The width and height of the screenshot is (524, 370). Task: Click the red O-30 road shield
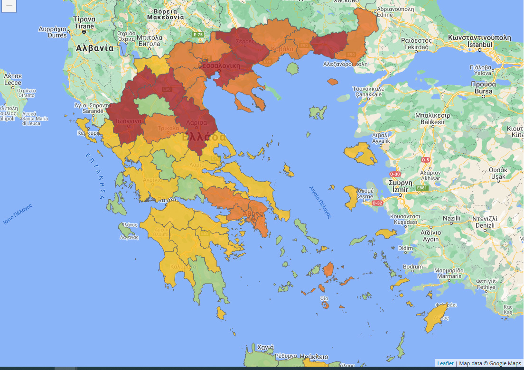point(395,174)
